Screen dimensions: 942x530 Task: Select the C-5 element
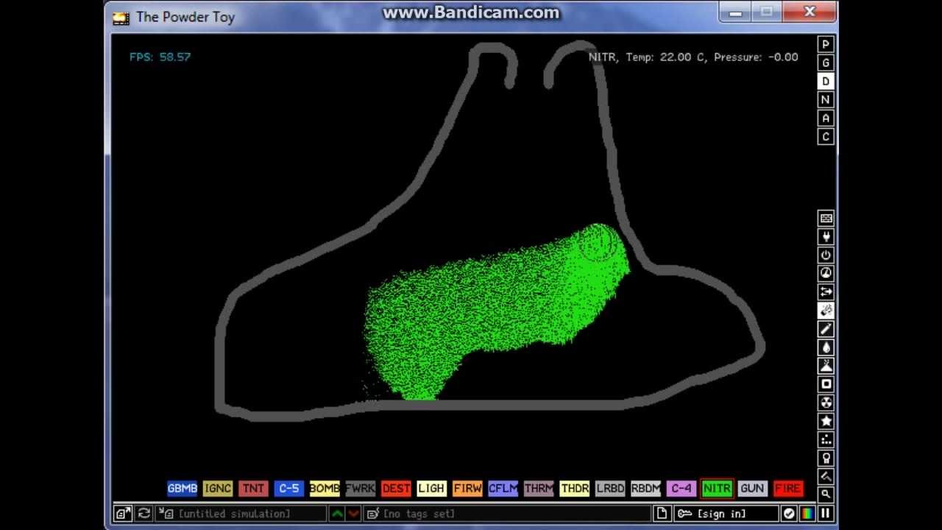pos(289,488)
